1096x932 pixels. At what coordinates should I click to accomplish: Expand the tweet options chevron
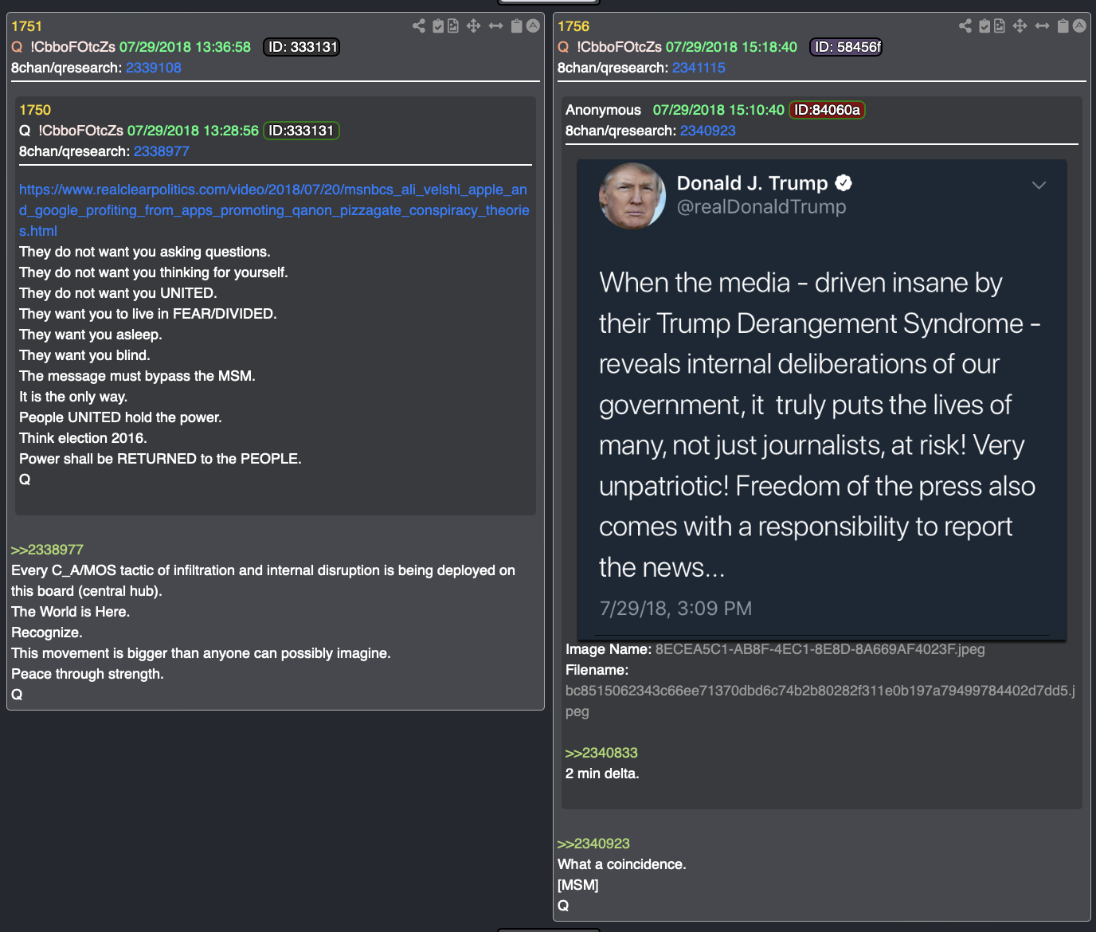point(1039,185)
